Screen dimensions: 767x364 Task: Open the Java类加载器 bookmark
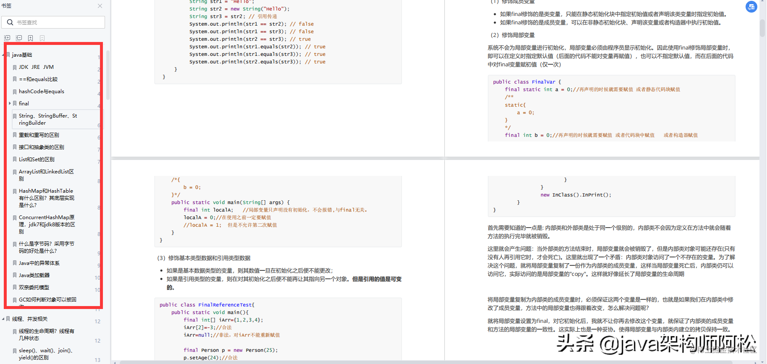coord(34,275)
